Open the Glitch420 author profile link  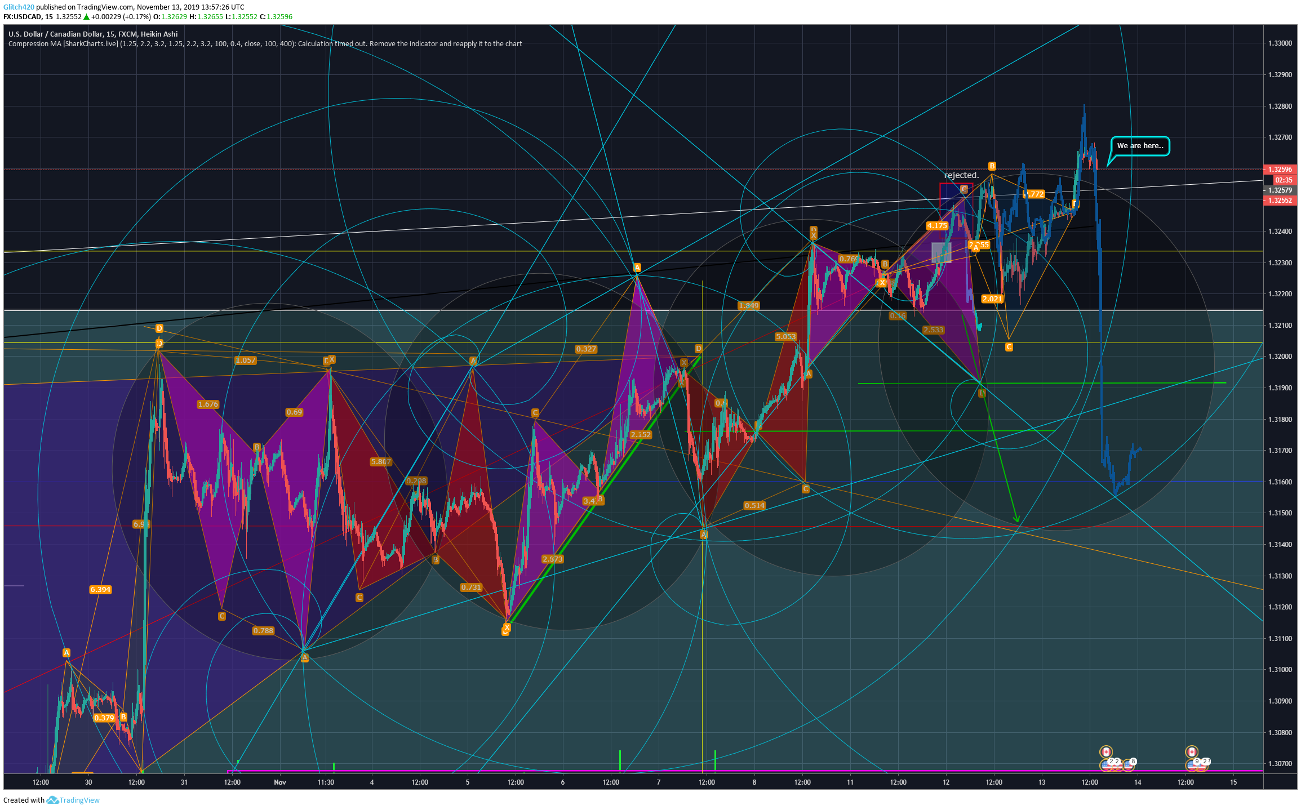(19, 7)
